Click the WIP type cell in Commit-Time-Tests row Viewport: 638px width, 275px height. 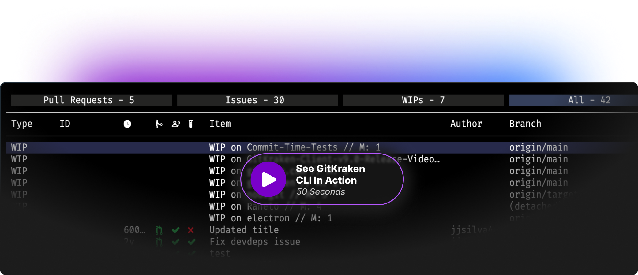coord(19,147)
